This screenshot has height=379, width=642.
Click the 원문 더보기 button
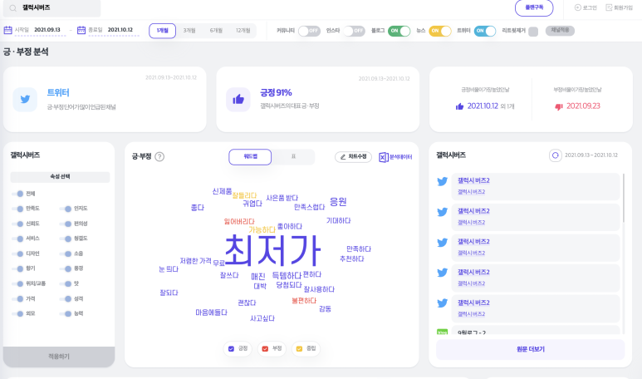[530, 350]
